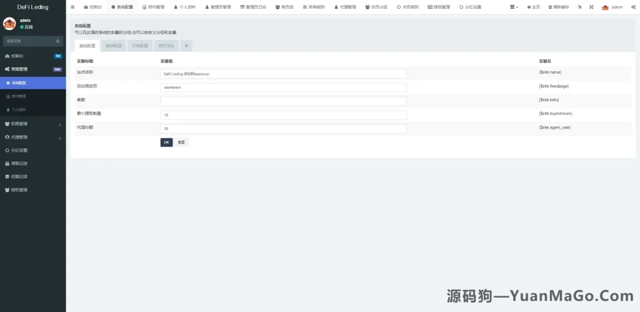Switch to 个人资料 top tab
This screenshot has width=640, height=312.
click(x=184, y=7)
